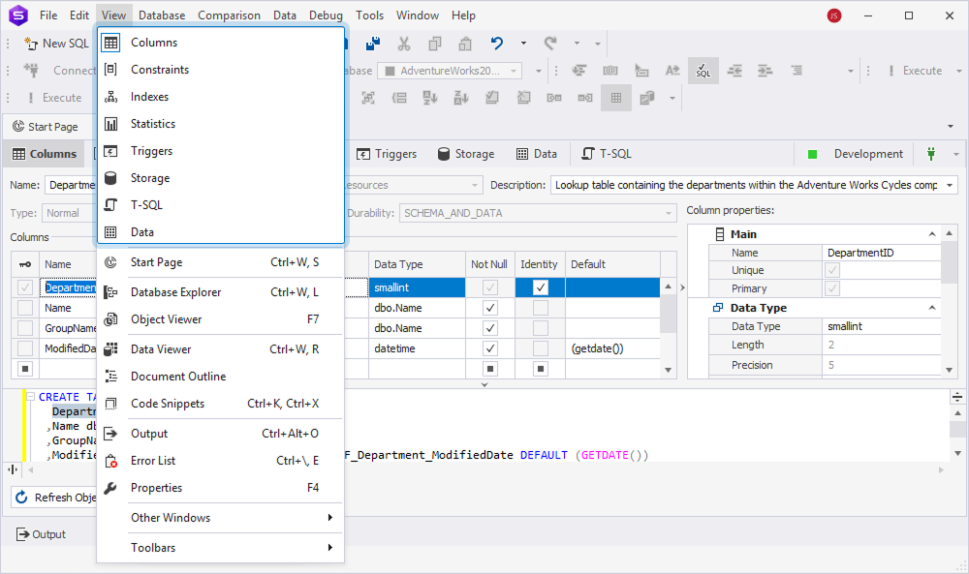Click the arrow-over-lines icon before [@]
The height and width of the screenshot is (574, 969).
click(579, 71)
